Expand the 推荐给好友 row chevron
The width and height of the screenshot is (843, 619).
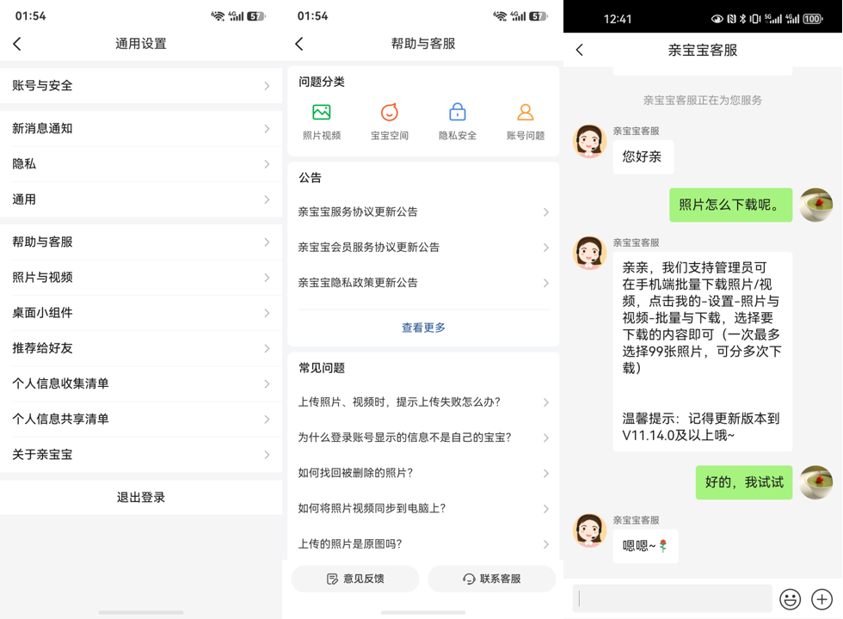coord(267,348)
